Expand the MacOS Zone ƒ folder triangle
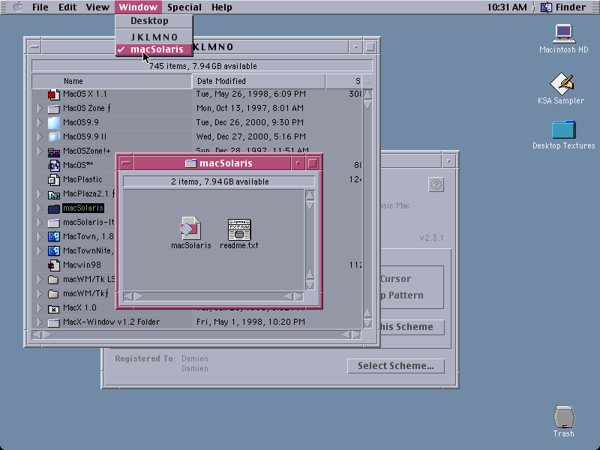 [40, 109]
